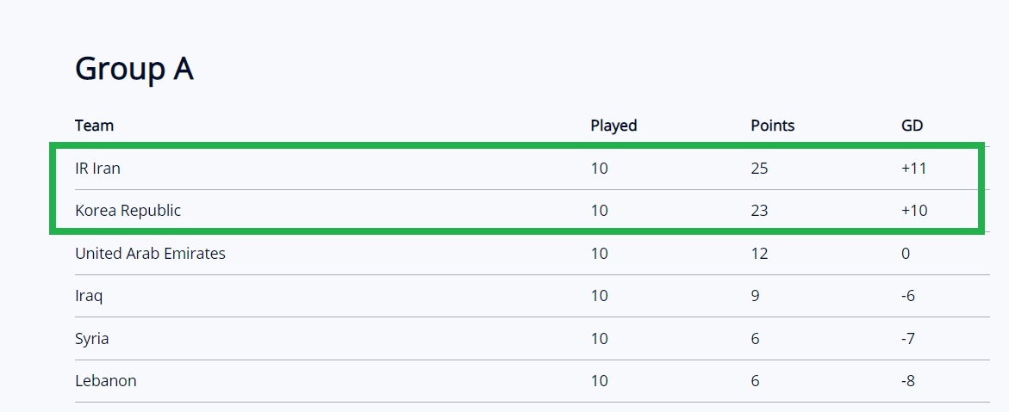Screen dimensions: 1009x412
Task: Click Iraq's 9 points value
Action: tap(755, 296)
